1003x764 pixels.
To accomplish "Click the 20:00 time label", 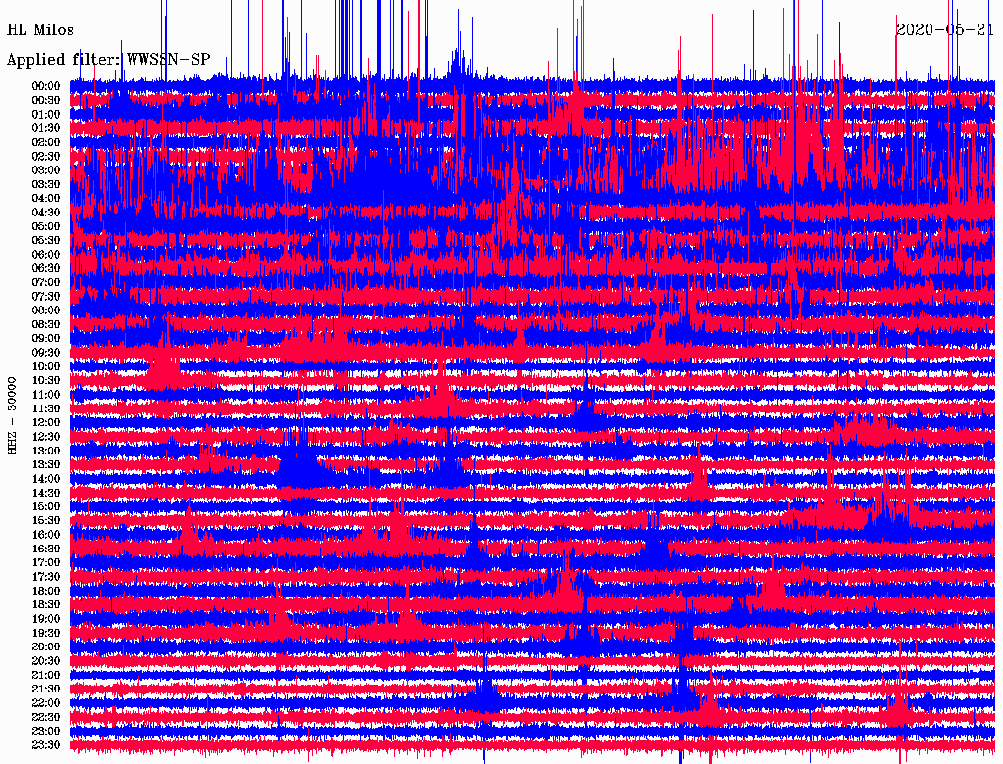I will pos(46,646).
